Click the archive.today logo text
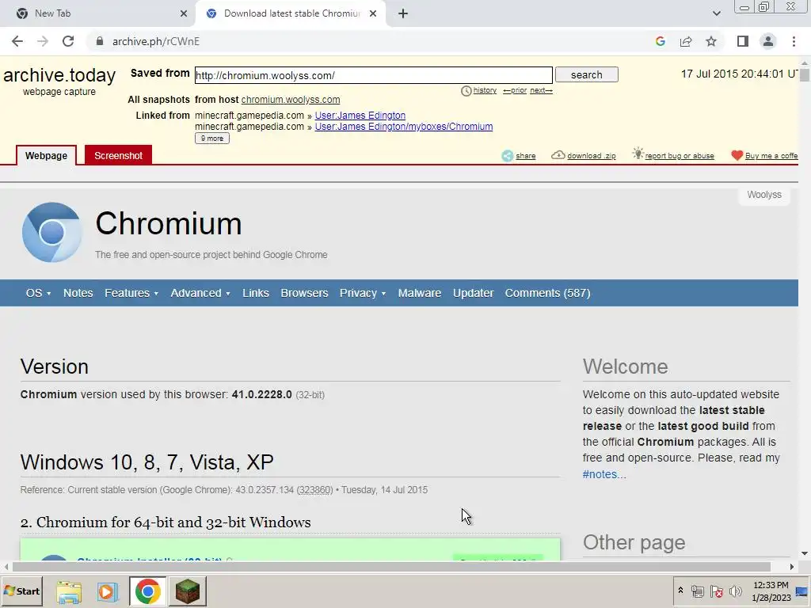The image size is (811, 608). 59,75
